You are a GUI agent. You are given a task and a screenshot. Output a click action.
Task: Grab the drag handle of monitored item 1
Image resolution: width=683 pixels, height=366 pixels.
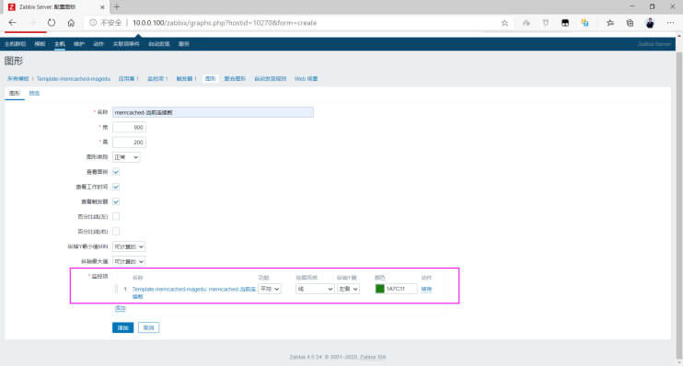coord(116,289)
